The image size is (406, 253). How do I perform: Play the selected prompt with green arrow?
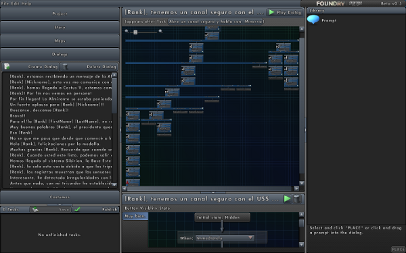[287, 199]
